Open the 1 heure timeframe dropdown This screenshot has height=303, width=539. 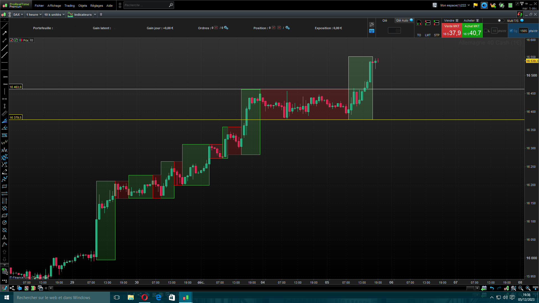coord(34,15)
